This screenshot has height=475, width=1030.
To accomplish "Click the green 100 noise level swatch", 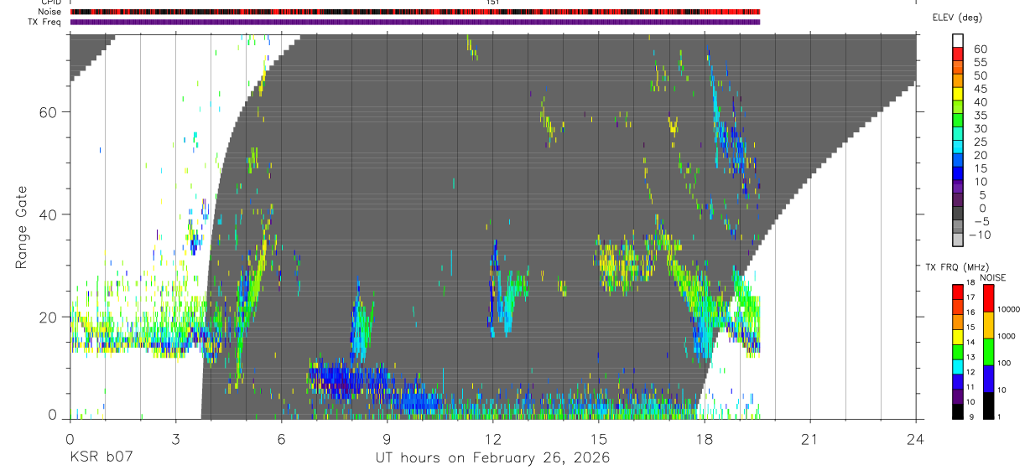I will pos(988,352).
